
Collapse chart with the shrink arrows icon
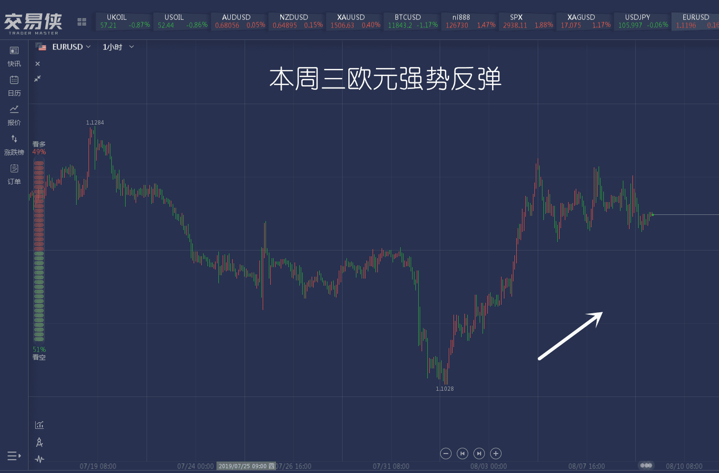(x=38, y=78)
